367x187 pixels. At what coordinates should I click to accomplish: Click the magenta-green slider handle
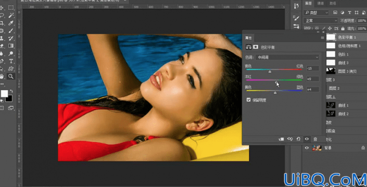tap(276, 82)
